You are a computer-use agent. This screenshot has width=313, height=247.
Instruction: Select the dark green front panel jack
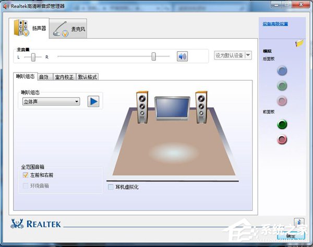click(282, 124)
